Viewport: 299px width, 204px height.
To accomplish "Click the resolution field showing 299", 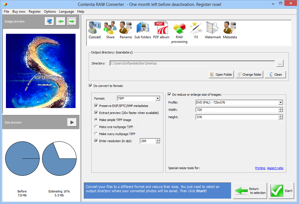I will (x=148, y=141).
